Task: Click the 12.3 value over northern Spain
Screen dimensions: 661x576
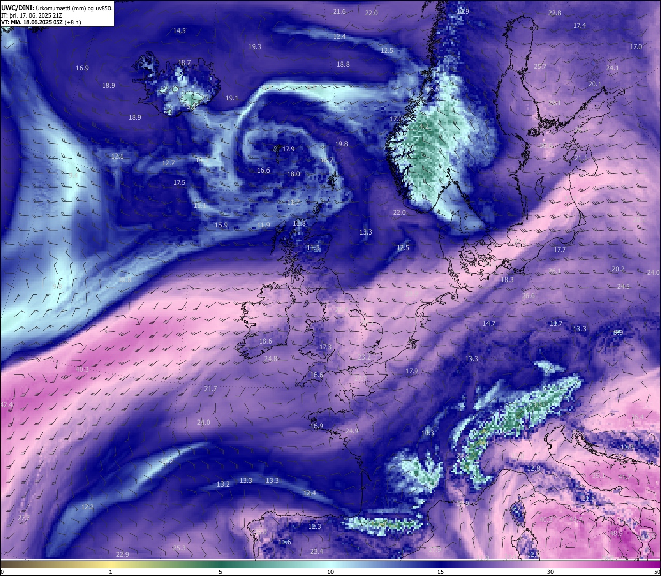Action: [x=314, y=526]
